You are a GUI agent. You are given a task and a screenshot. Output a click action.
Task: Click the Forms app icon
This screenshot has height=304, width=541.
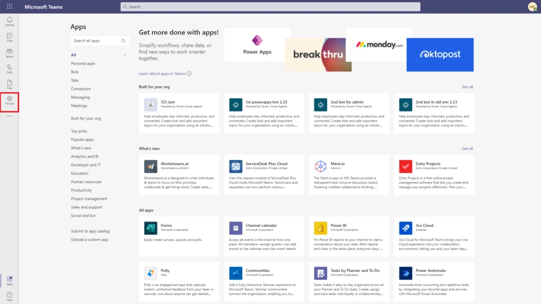151,228
